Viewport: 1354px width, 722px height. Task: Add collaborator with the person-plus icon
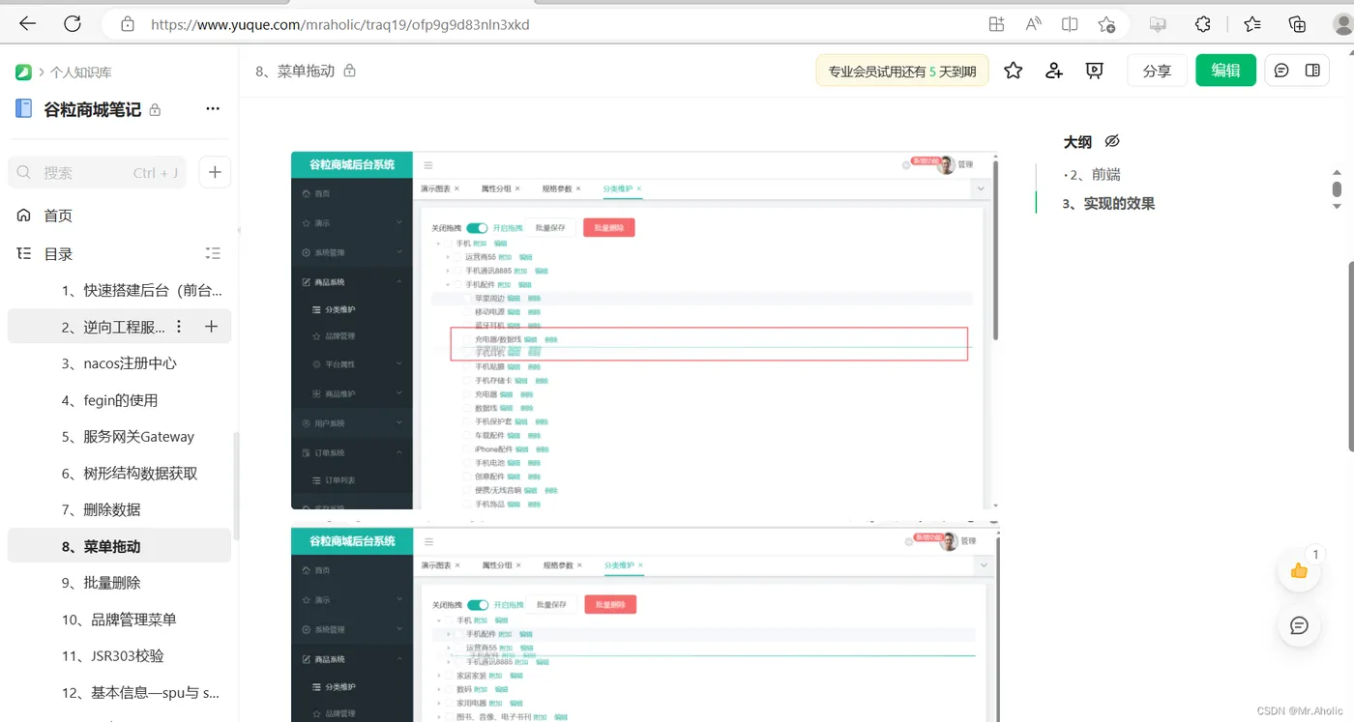1054,71
